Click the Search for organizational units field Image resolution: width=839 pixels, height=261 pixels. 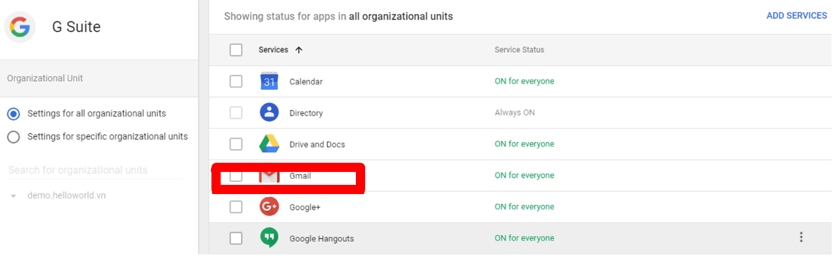pos(95,170)
